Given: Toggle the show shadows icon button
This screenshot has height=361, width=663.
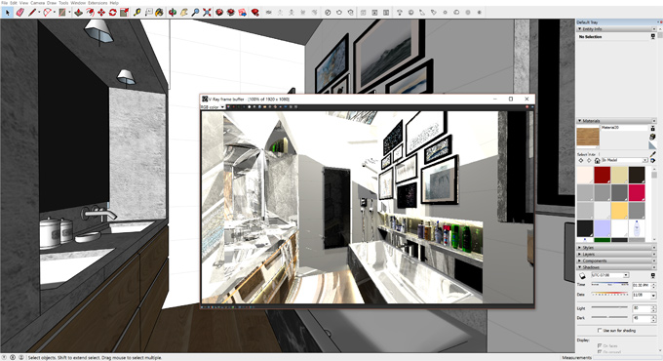Looking at the screenshot, I should (582, 275).
